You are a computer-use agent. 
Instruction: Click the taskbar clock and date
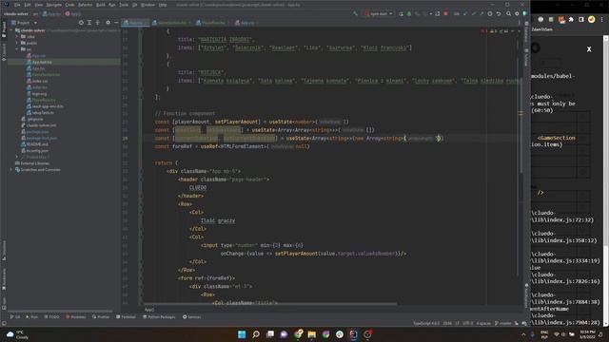pos(587,334)
